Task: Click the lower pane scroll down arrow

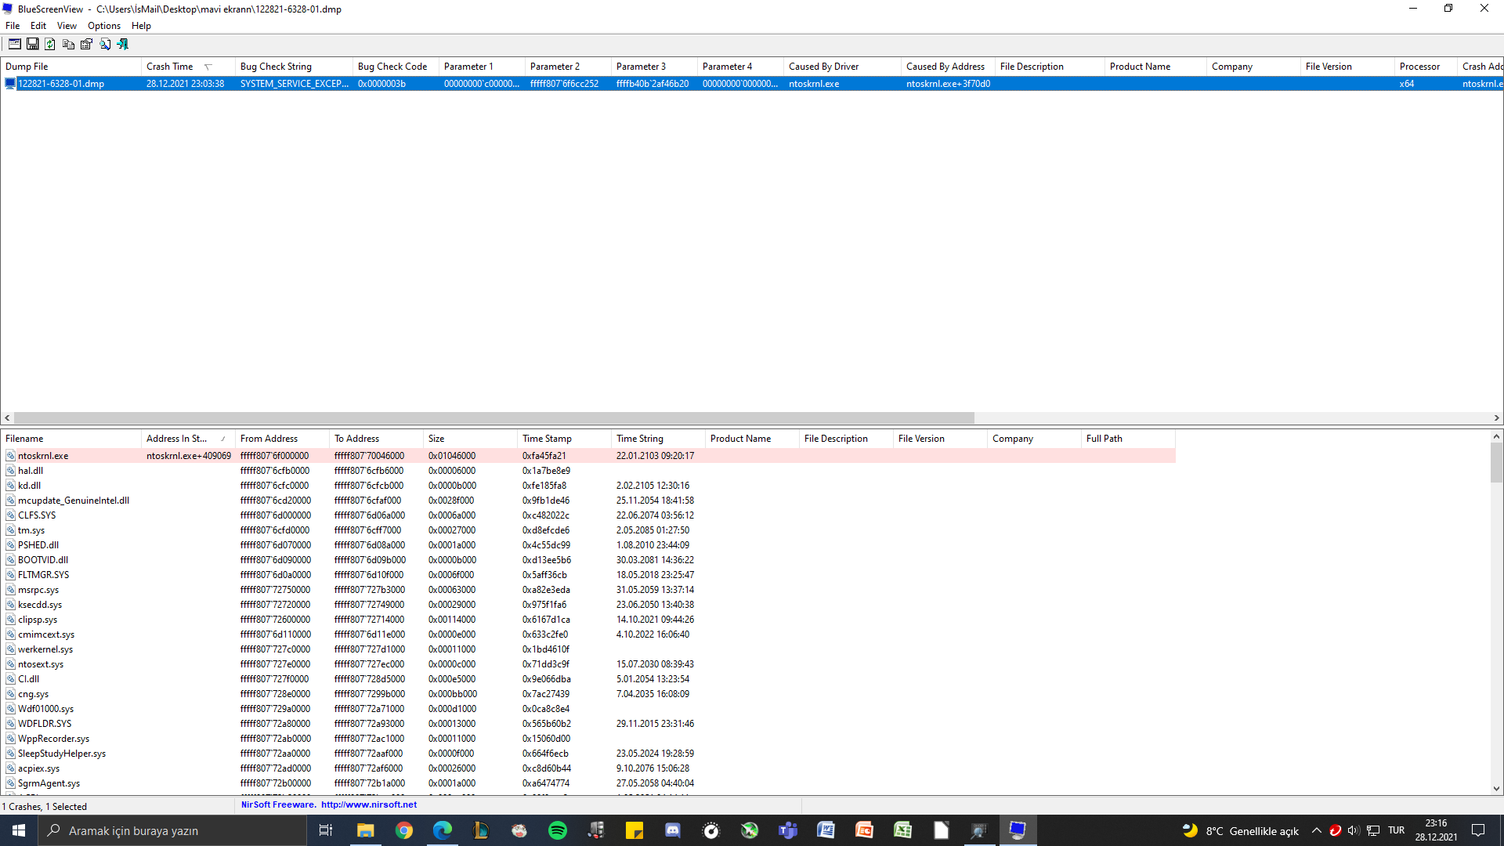Action: point(1496,789)
